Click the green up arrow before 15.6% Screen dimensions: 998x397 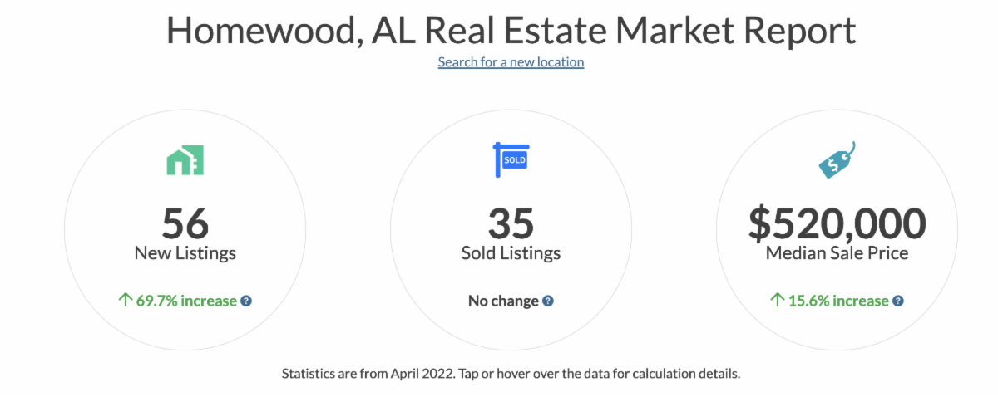click(778, 301)
